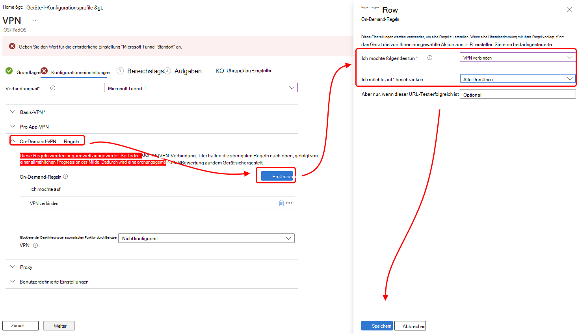Click the Microsoft Tunnel-Standort error message text
578x334 pixels.
click(100, 47)
